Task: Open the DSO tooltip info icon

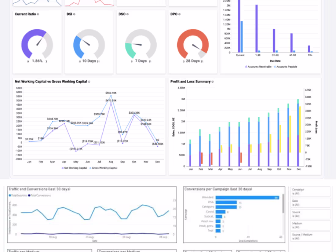Action: 127,14
